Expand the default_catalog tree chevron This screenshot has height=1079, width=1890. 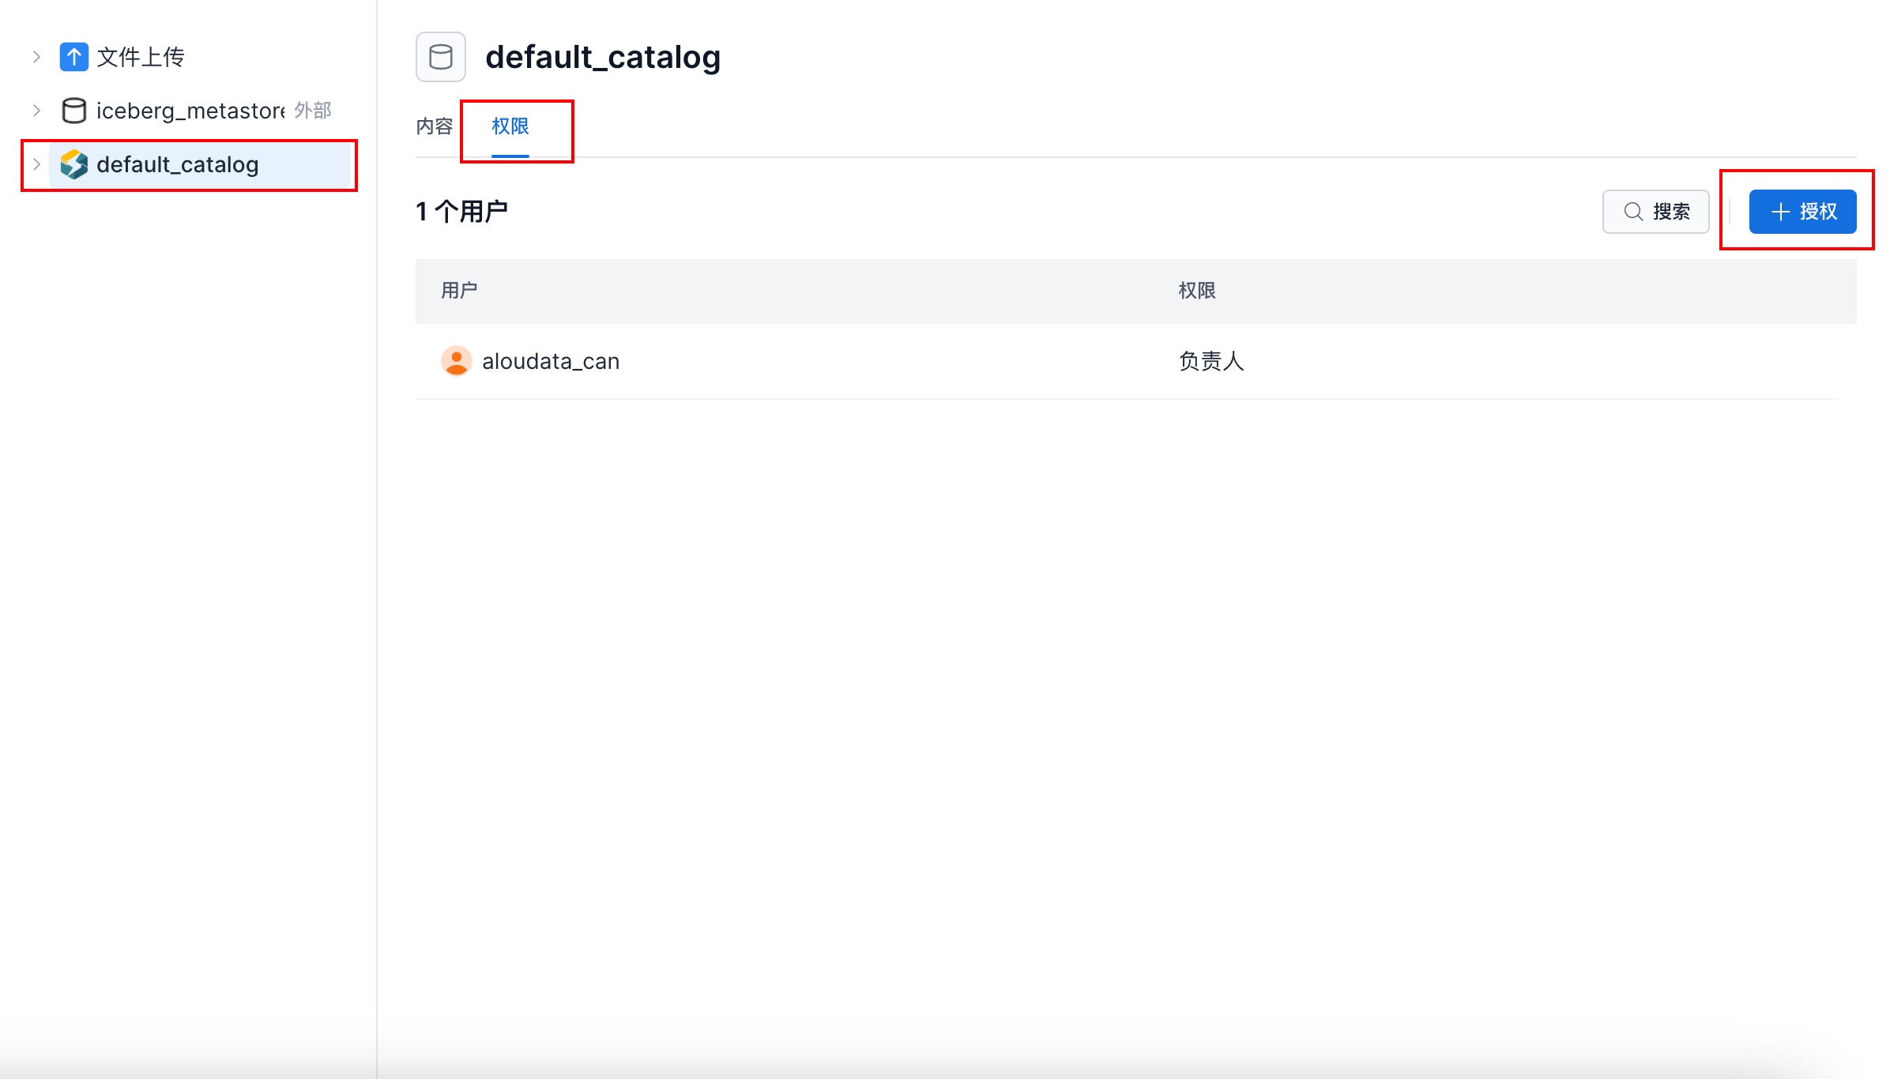coord(36,164)
